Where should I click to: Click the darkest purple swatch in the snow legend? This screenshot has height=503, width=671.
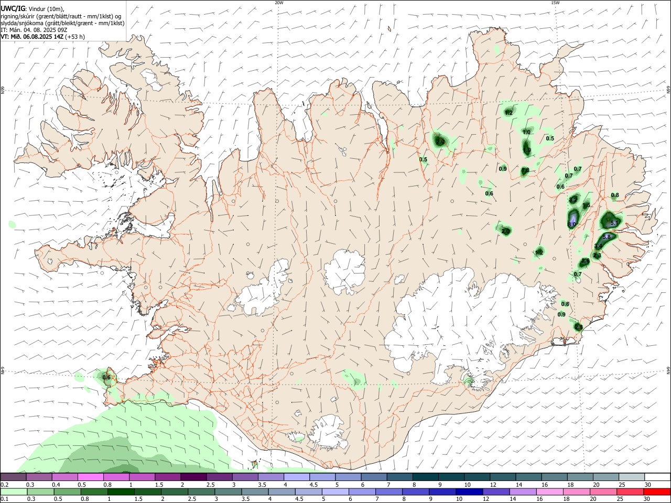tap(193, 477)
